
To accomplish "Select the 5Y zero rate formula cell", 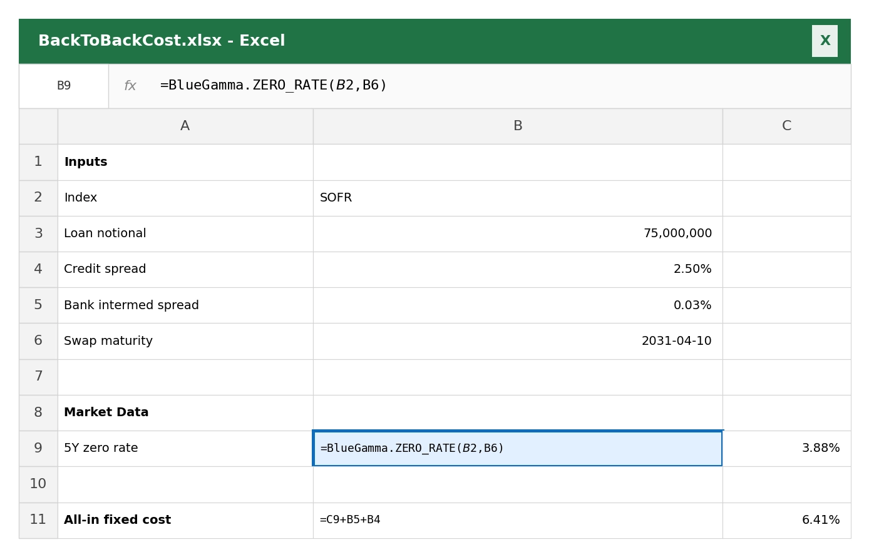I will point(517,448).
